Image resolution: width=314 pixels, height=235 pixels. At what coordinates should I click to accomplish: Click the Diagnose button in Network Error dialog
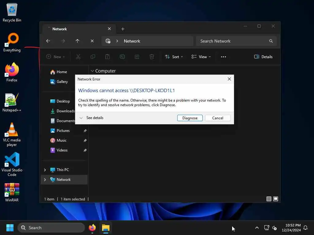(x=190, y=118)
